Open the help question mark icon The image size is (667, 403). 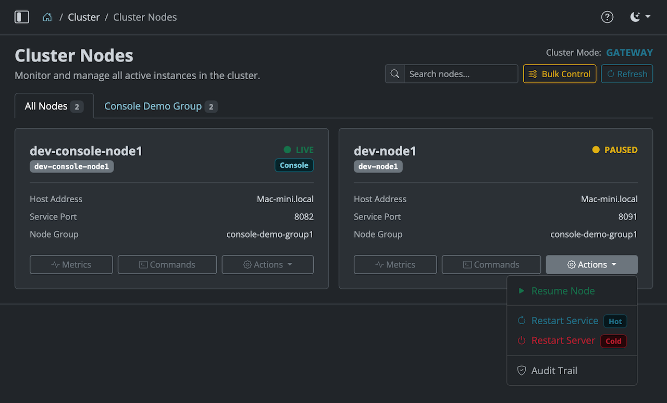[607, 17]
